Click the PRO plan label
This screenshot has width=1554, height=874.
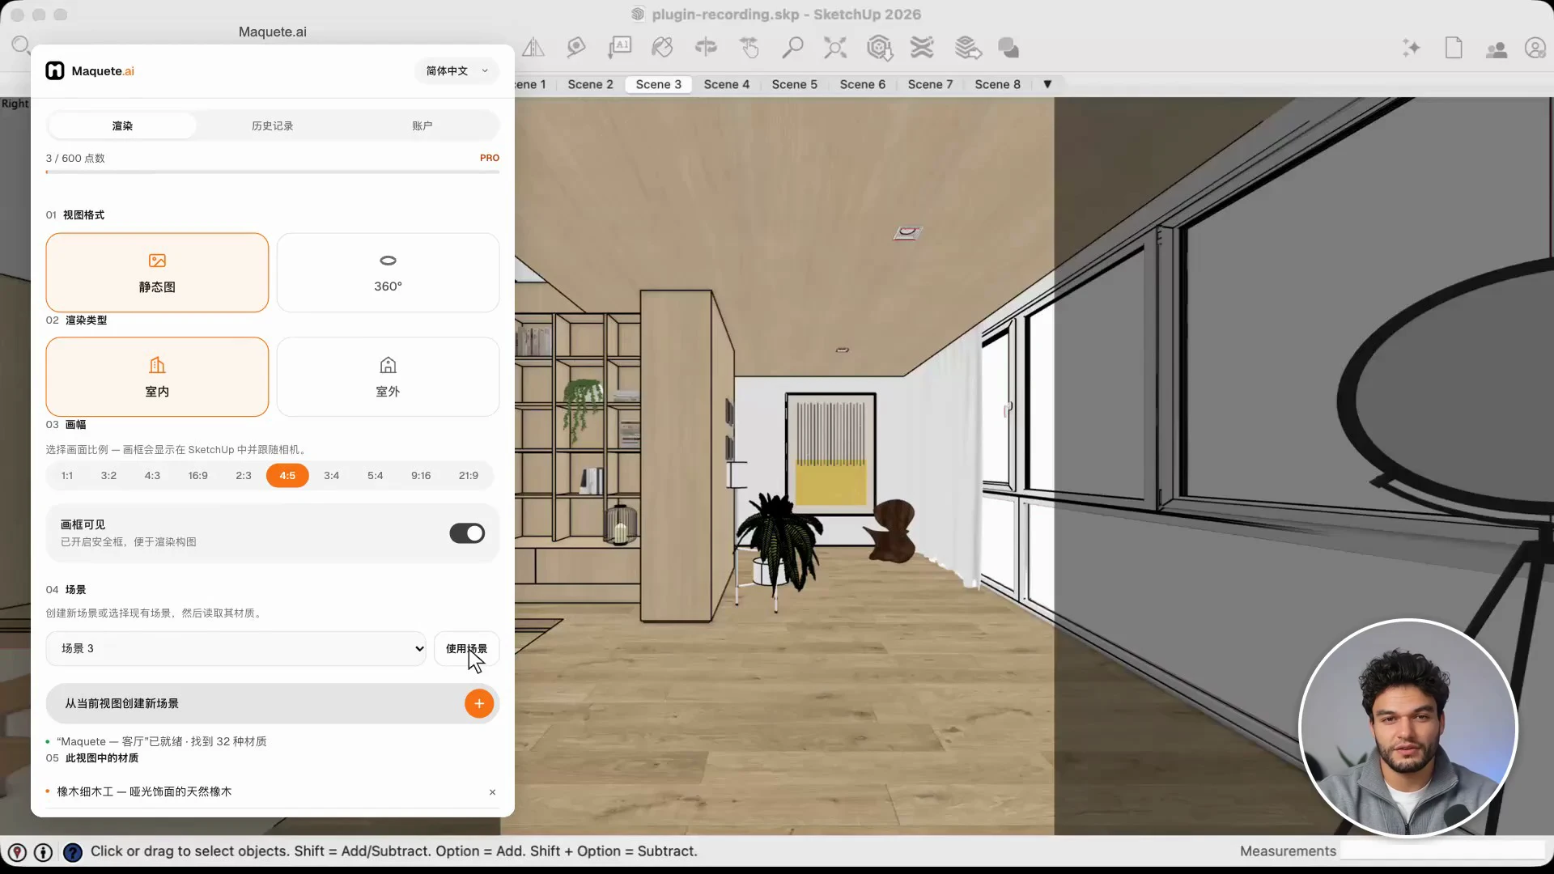(490, 158)
